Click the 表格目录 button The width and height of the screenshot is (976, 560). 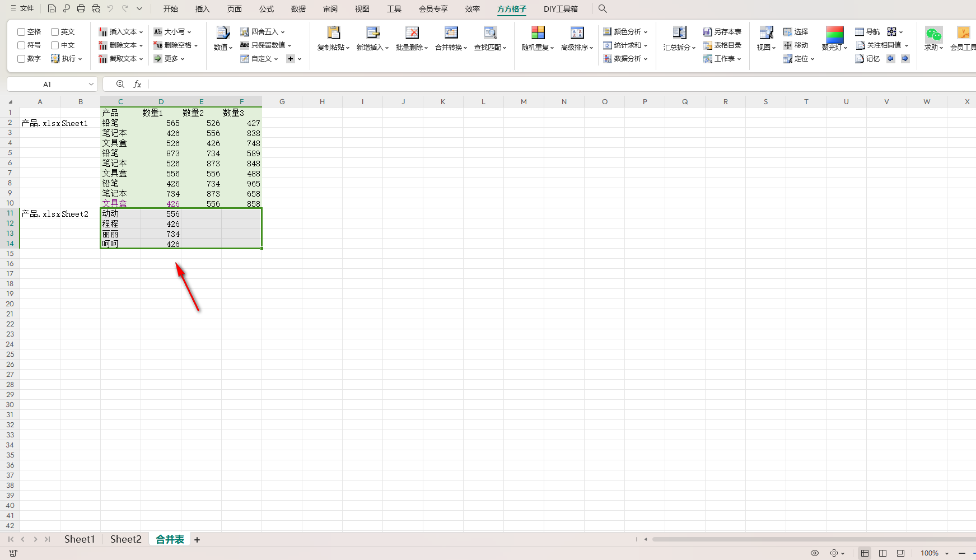[722, 45]
